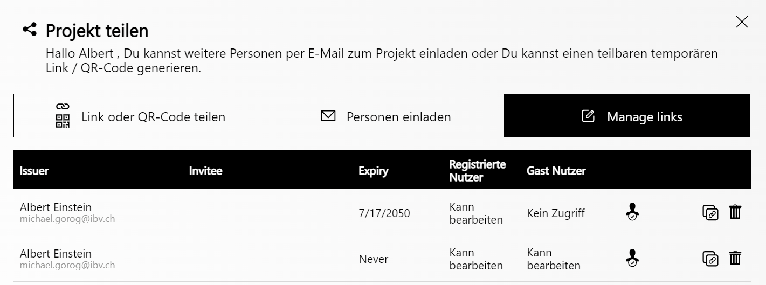Click the Invitee column header
Viewport: 766px width, 285px height.
pos(205,171)
